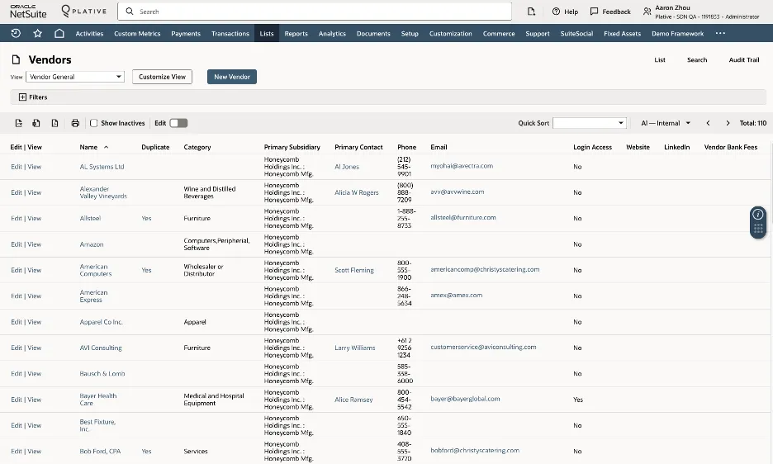This screenshot has width=773, height=464.
Task: Open the Shortcuts star icon
Action: coord(37,34)
